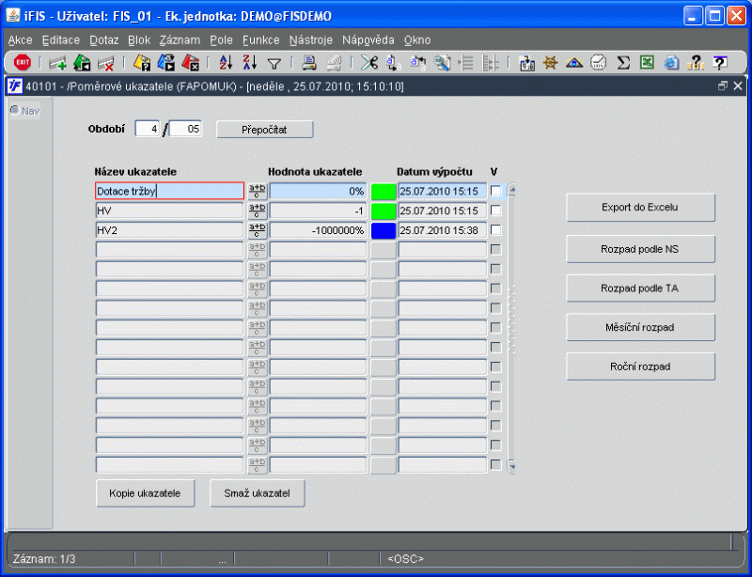Click the magnifier search icon
This screenshot has height=577, width=752.
pyautogui.click(x=442, y=63)
